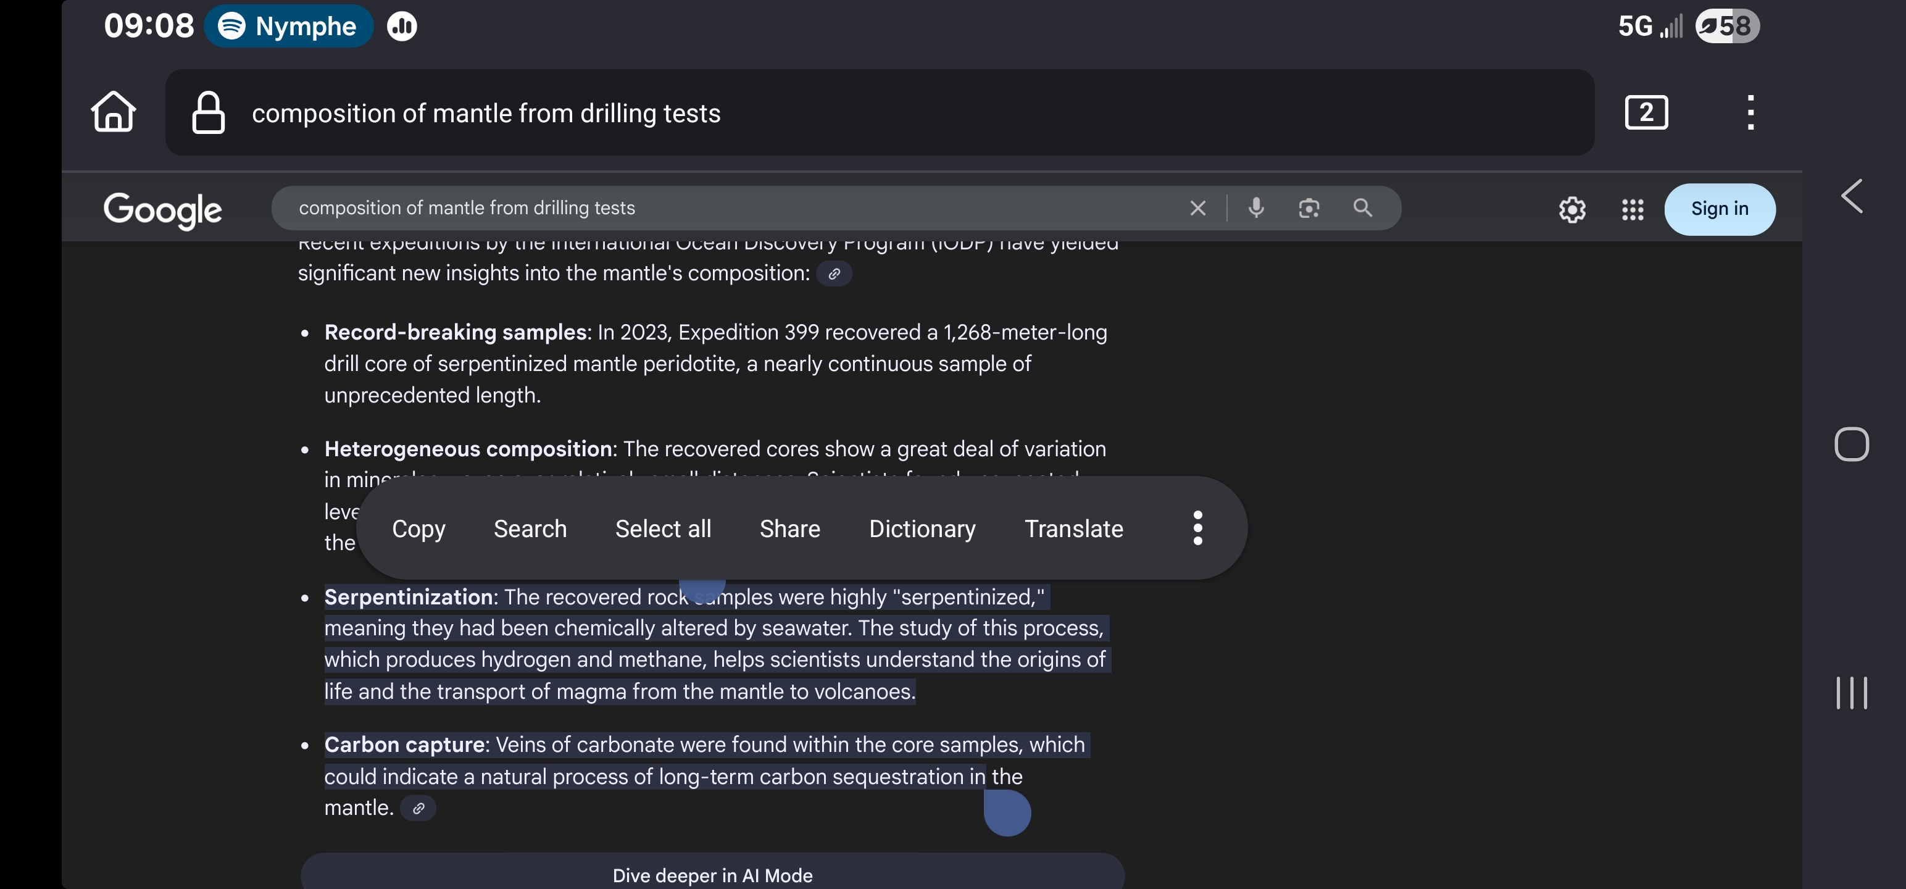Open the Google apps grid
The height and width of the screenshot is (889, 1906).
coord(1633,209)
